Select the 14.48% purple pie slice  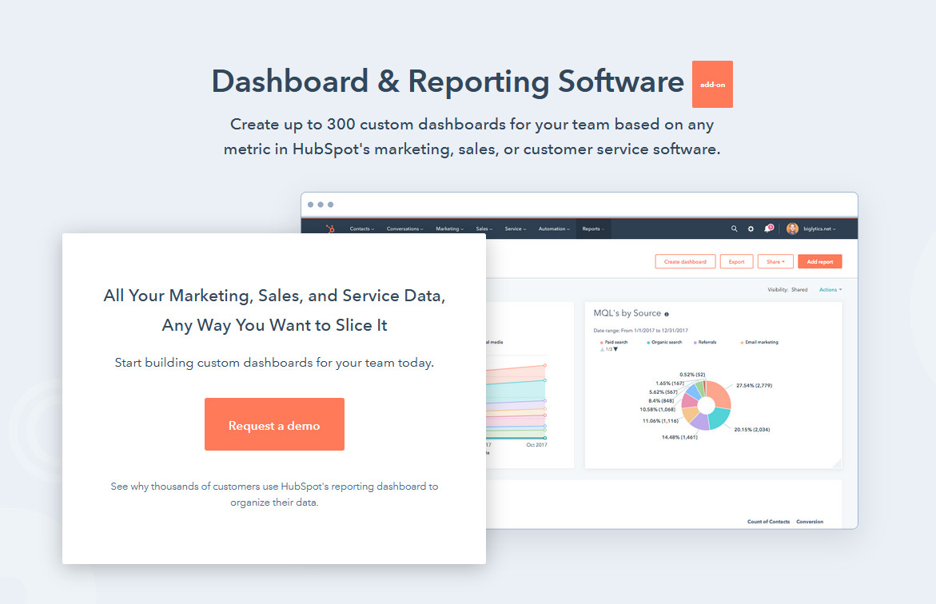pyautogui.click(x=699, y=422)
